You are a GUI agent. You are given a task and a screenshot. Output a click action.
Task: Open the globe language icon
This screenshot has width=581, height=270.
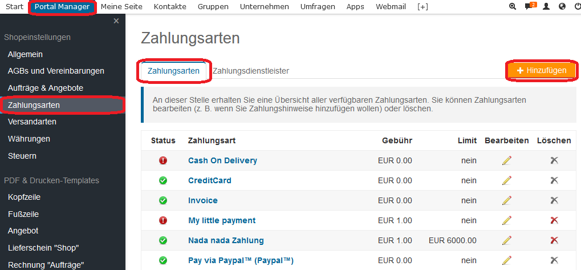click(x=562, y=7)
